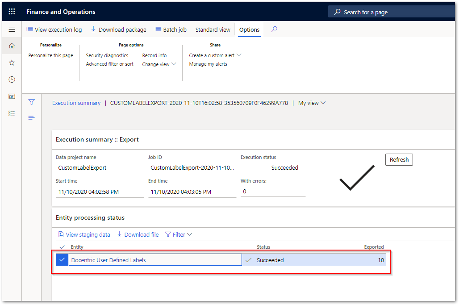Open Workspaces icon in sidebar
This screenshot has width=459, height=305.
[x=12, y=96]
